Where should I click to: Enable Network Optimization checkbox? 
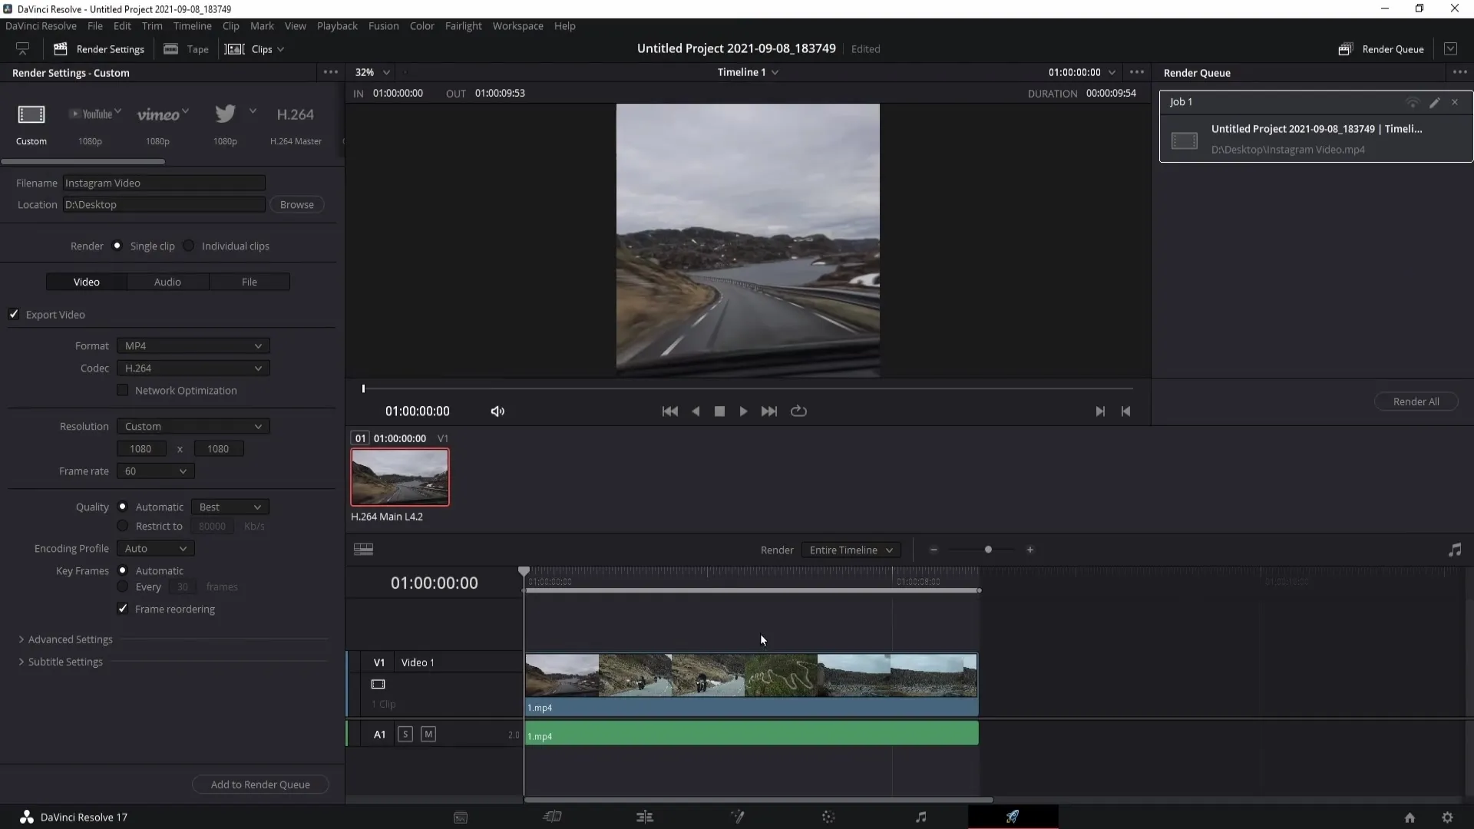click(x=122, y=390)
